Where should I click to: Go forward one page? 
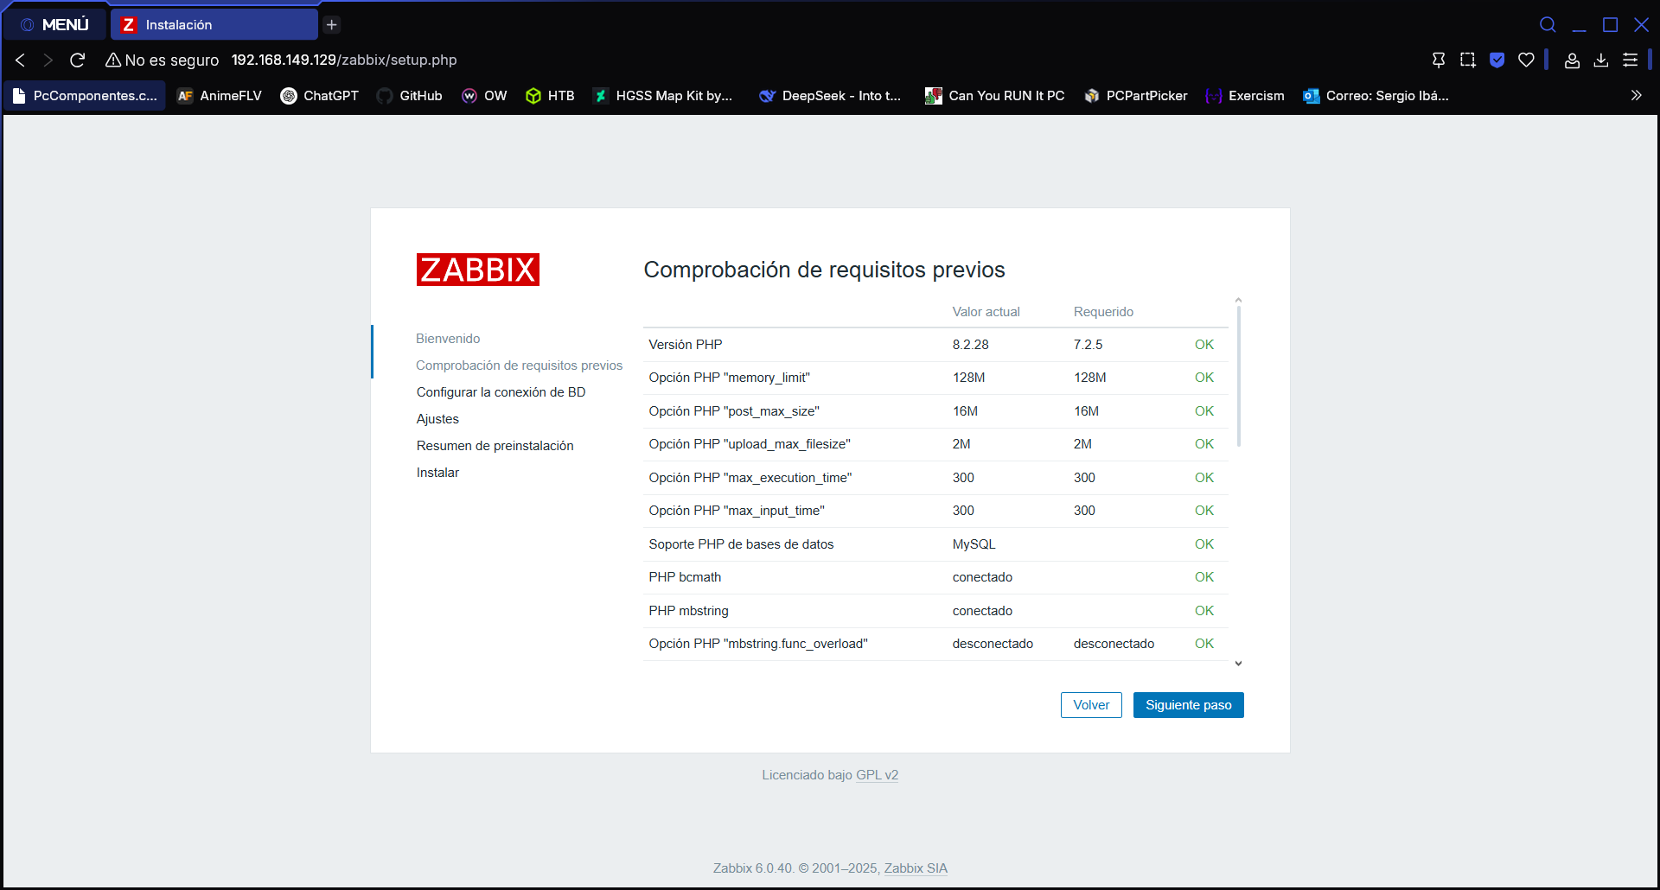pos(48,60)
